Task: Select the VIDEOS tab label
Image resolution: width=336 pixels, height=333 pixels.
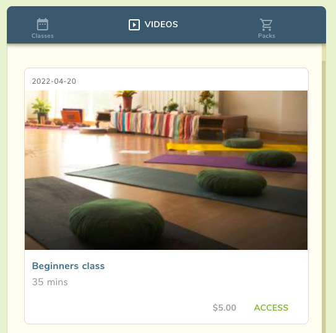Action: tap(161, 24)
